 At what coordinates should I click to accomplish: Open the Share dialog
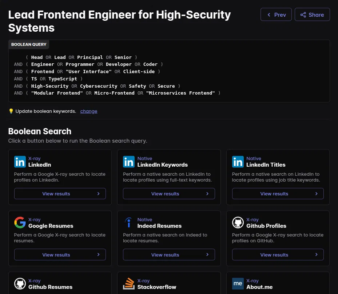click(x=312, y=15)
